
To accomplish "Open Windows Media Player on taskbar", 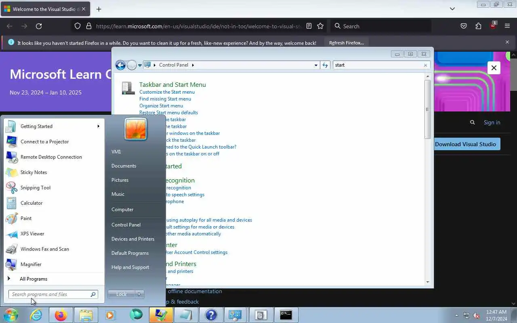I will 111,315.
